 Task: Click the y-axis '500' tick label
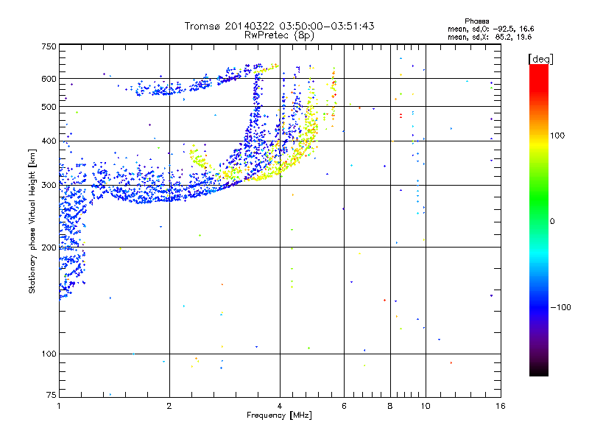(49, 107)
